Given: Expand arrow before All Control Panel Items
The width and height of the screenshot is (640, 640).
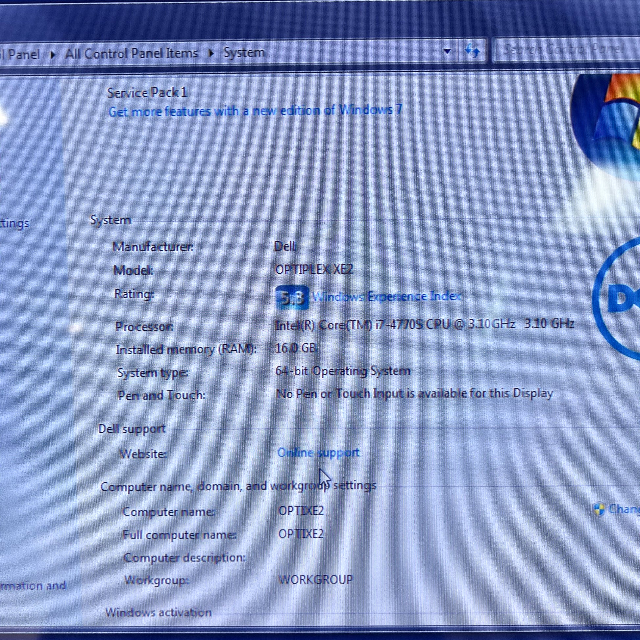Looking at the screenshot, I should (52, 55).
